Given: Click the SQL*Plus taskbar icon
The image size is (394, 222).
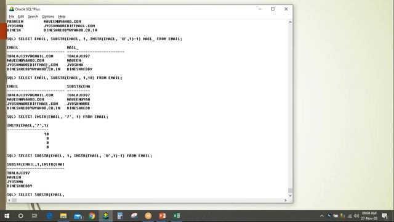Looking at the screenshot, I should 106,216.
